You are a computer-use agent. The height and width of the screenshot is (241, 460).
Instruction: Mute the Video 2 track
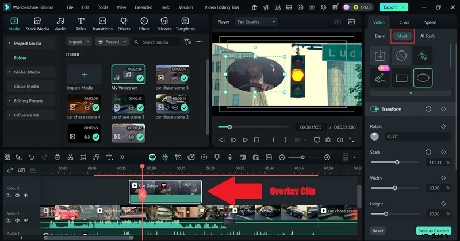[17, 195]
